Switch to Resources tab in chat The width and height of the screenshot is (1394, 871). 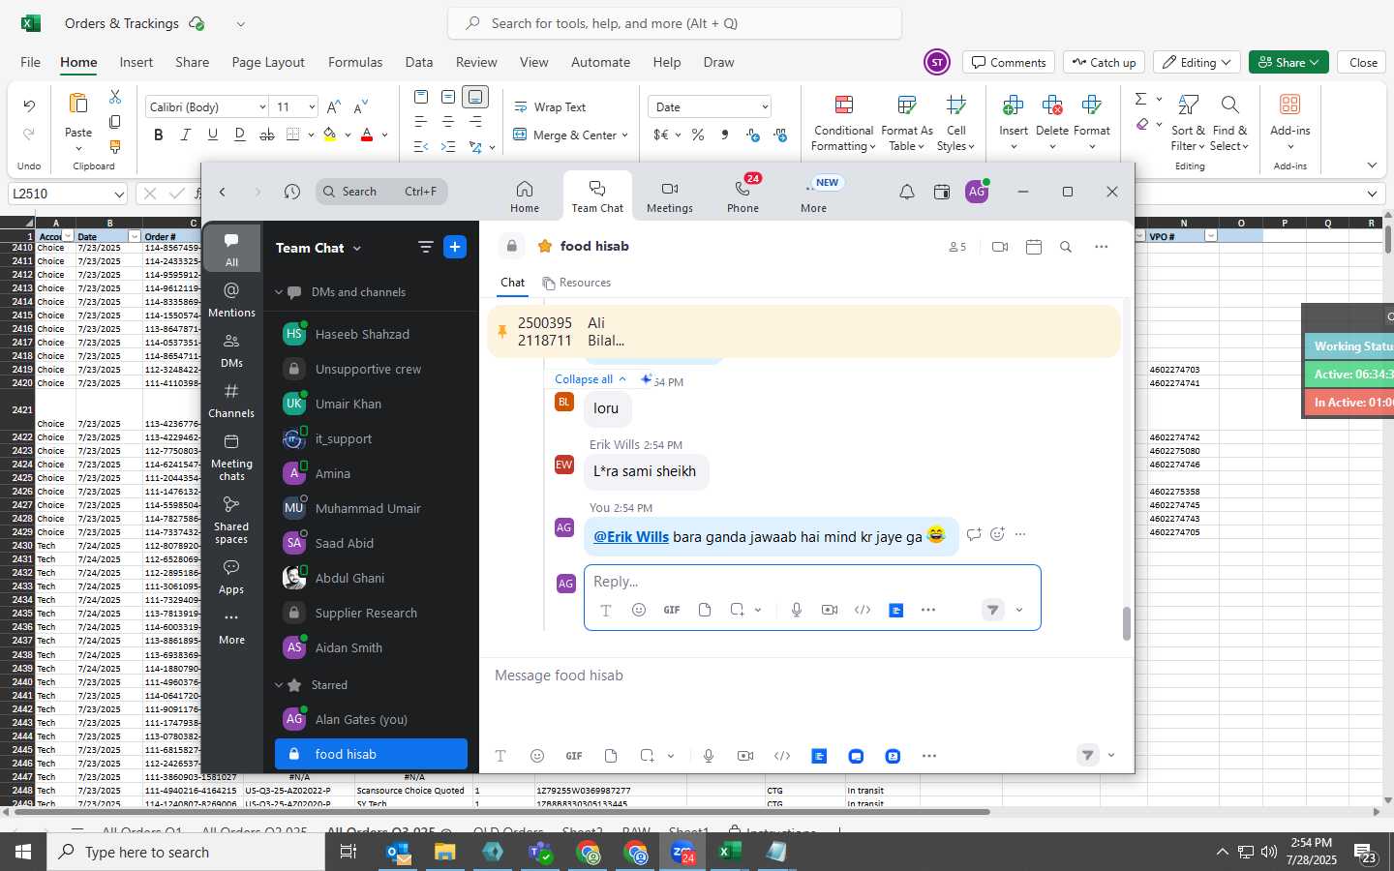tap(576, 283)
